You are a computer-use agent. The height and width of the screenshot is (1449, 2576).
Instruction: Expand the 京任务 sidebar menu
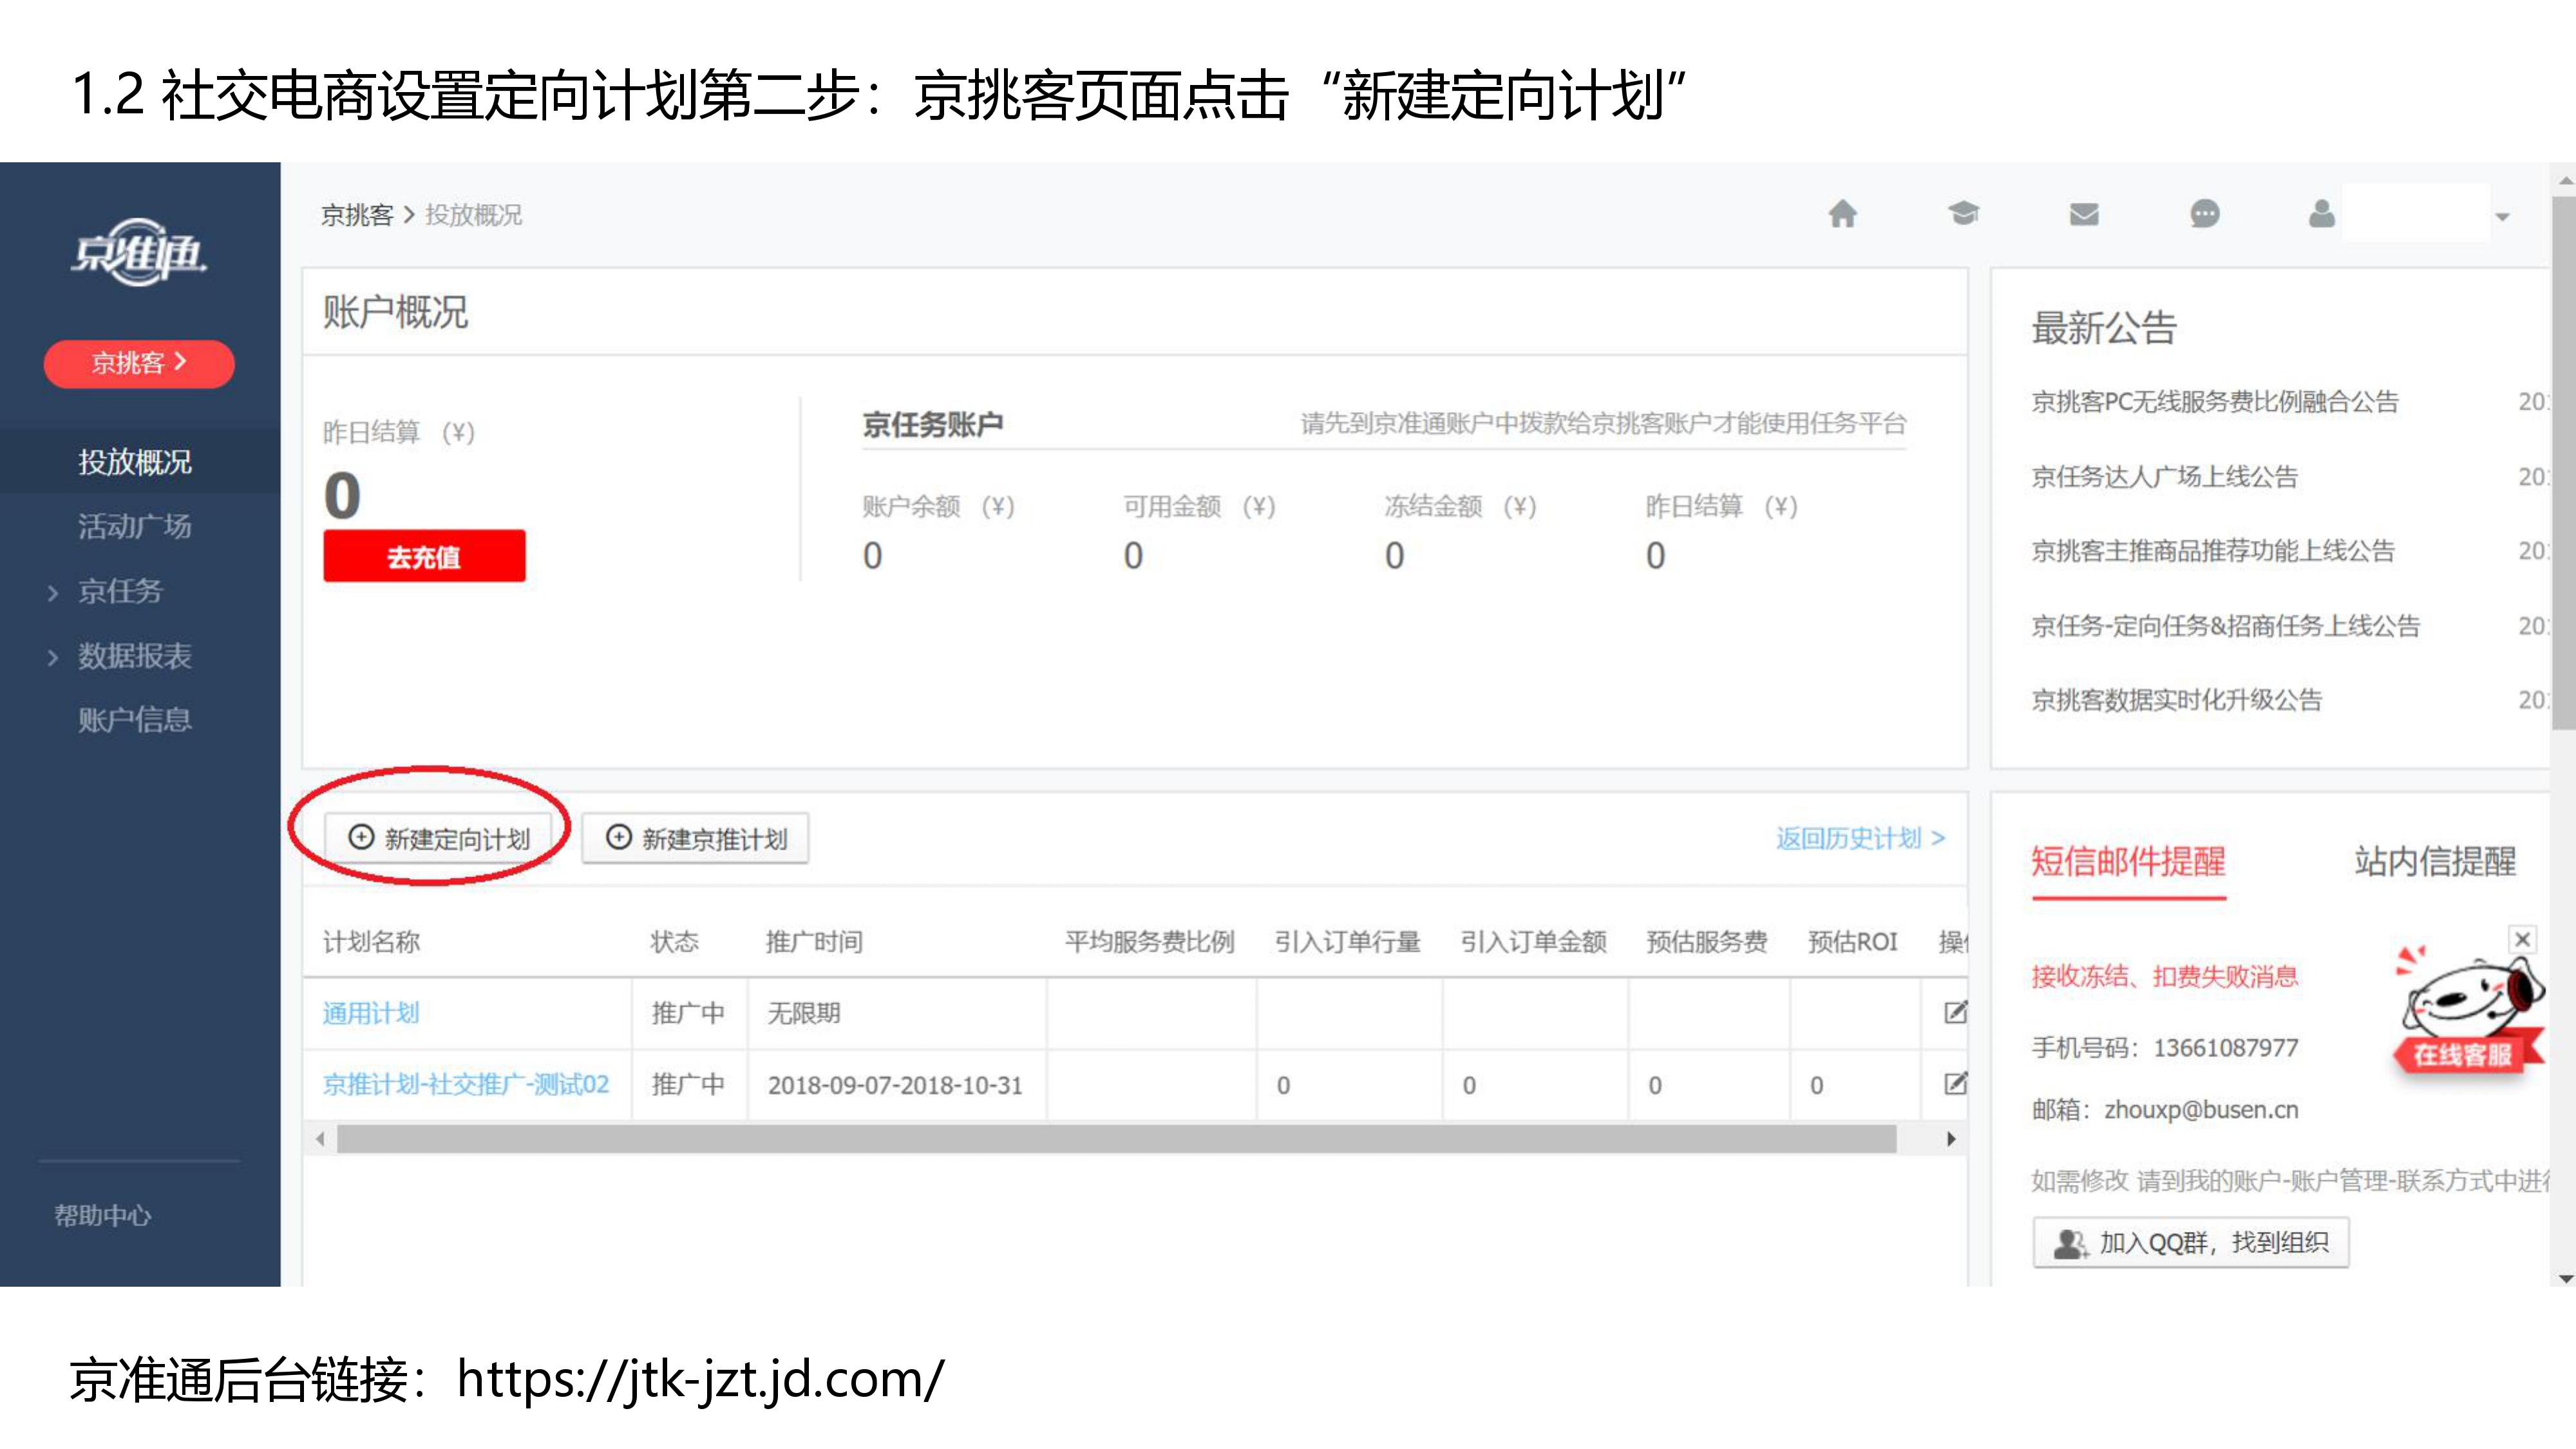click(x=119, y=591)
